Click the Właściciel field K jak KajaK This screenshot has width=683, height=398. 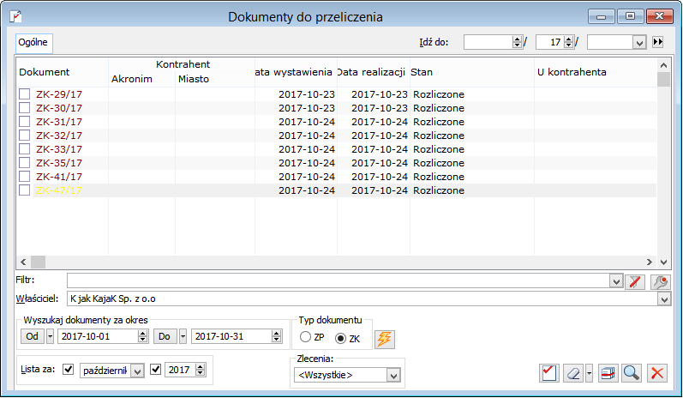click(x=362, y=299)
